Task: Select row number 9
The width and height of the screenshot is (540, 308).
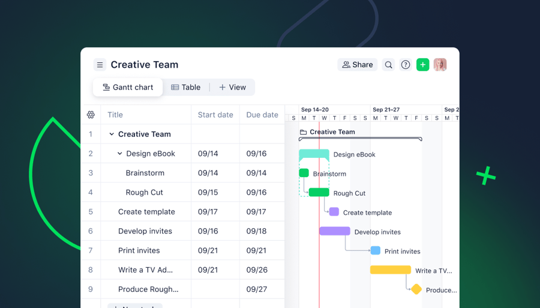Action: (x=91, y=289)
